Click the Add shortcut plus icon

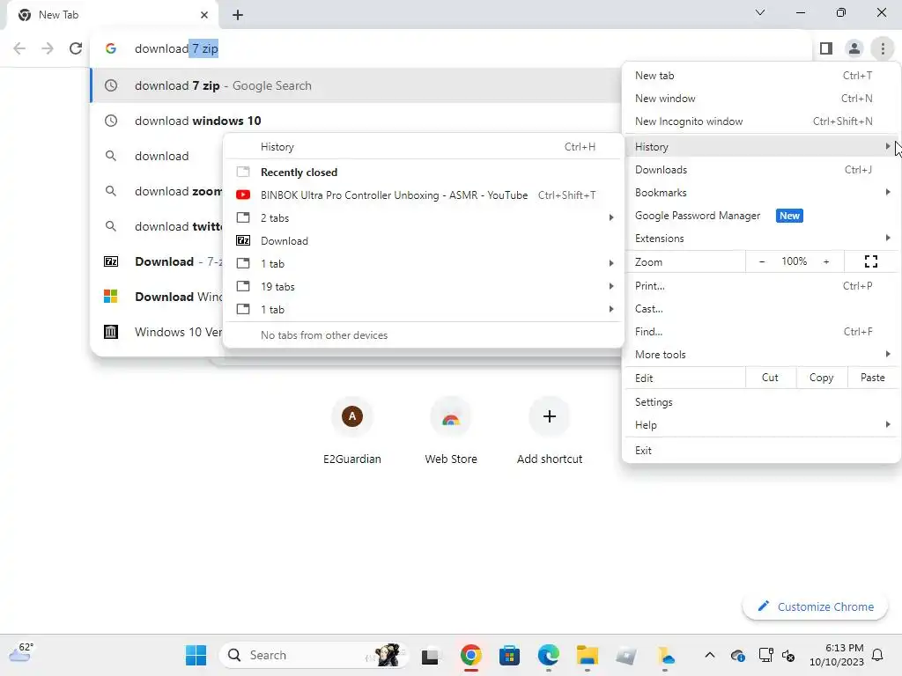[x=550, y=416]
